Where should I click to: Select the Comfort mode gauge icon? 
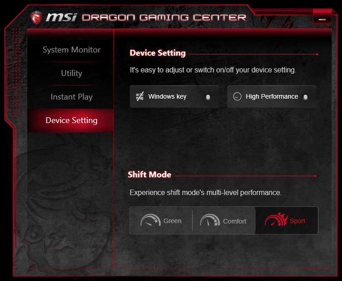(x=210, y=220)
